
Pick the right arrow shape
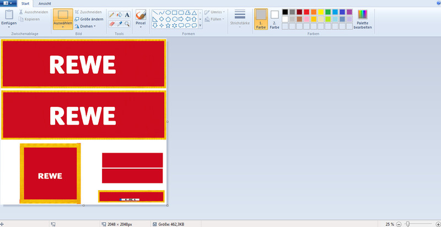point(181,19)
